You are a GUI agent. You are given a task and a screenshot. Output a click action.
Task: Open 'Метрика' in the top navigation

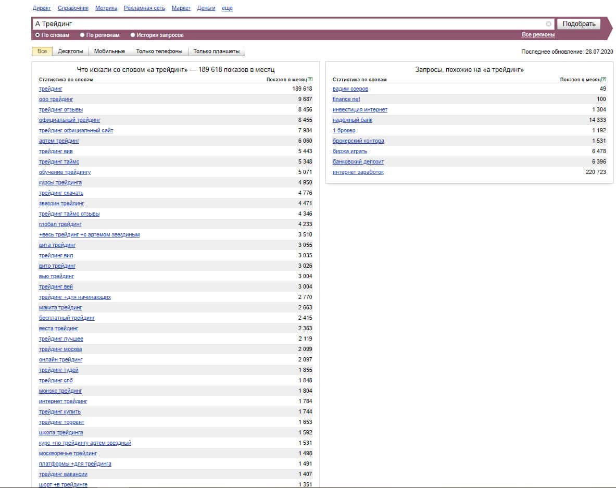click(x=106, y=8)
